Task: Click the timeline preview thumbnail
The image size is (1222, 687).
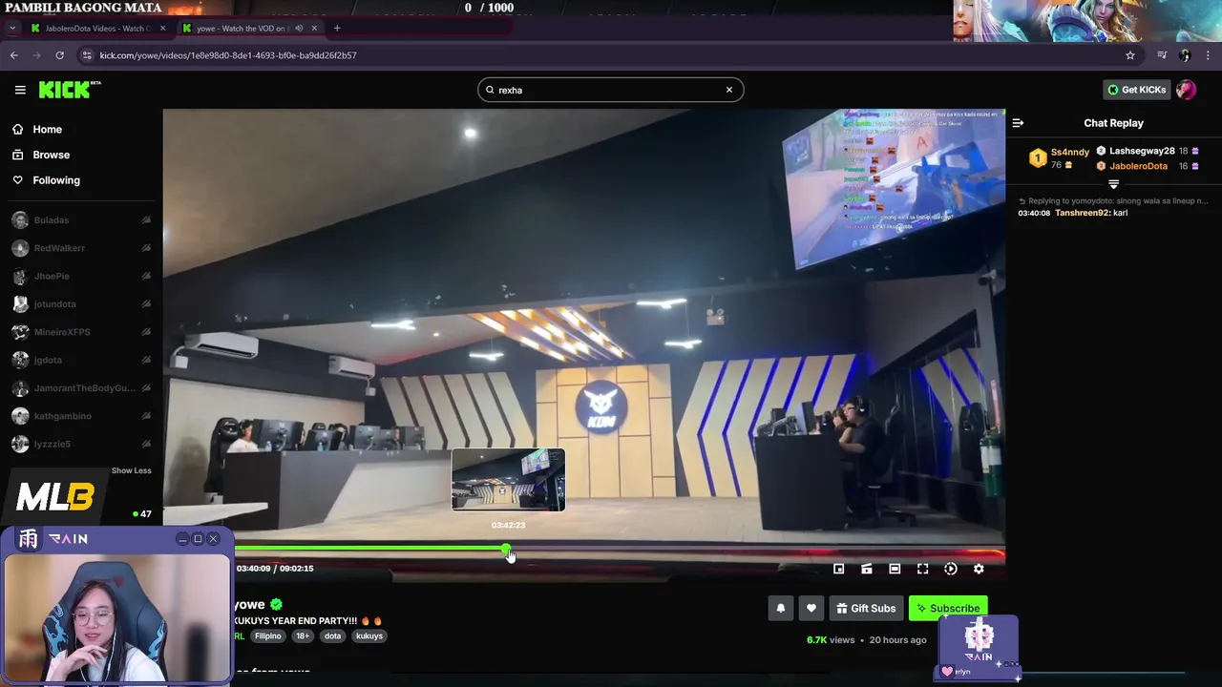Action: [508, 480]
